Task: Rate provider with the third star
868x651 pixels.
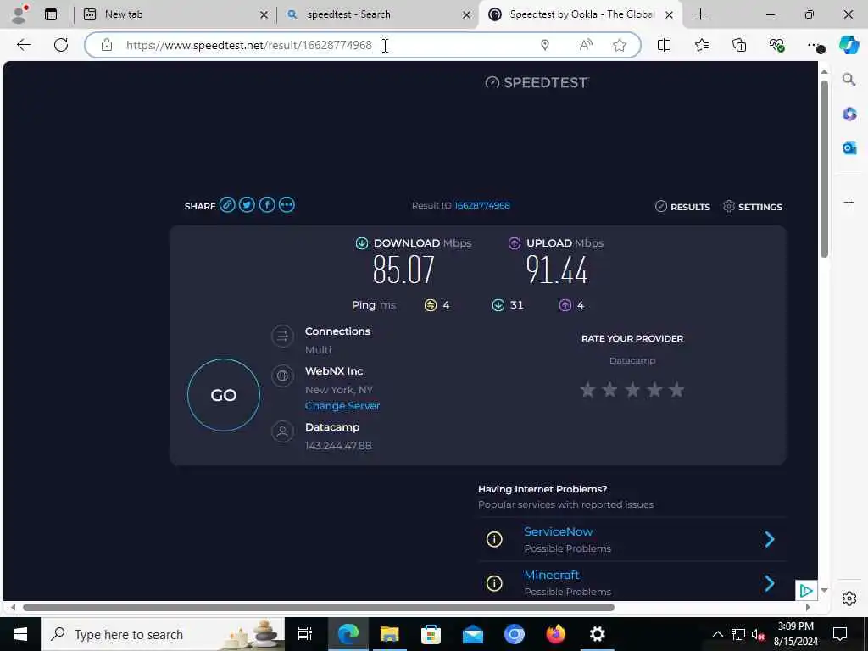Action: point(632,390)
